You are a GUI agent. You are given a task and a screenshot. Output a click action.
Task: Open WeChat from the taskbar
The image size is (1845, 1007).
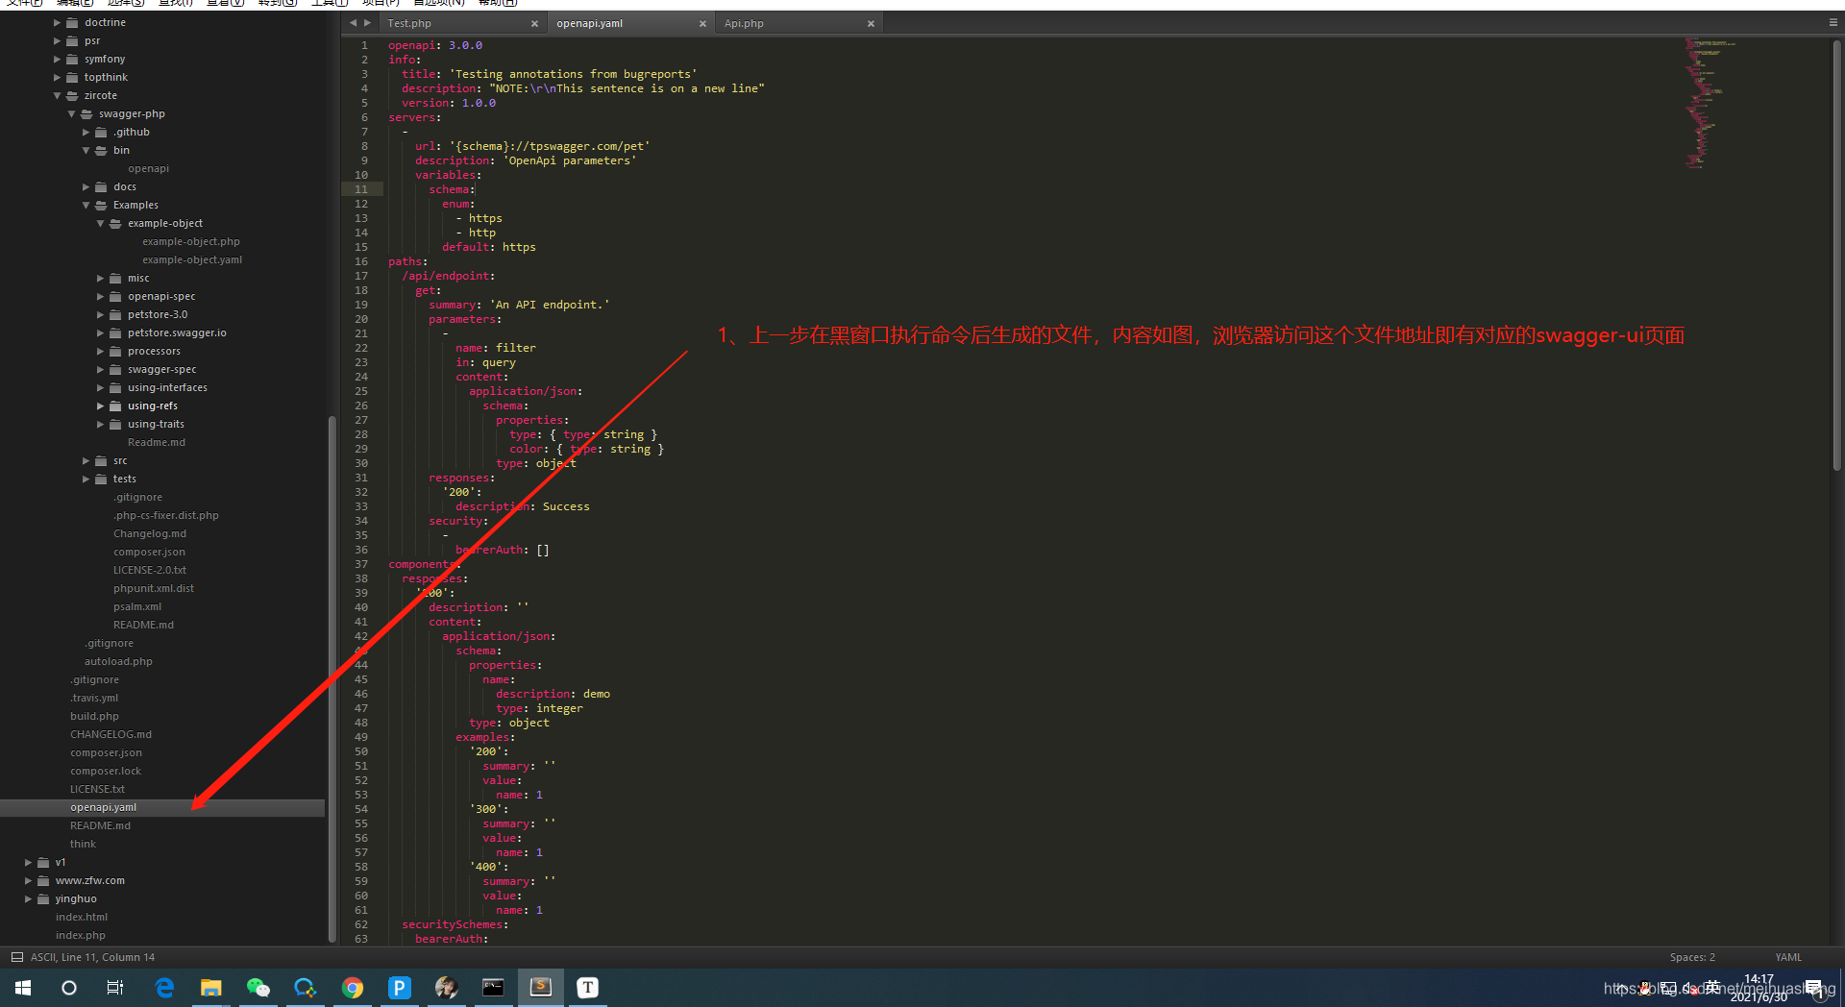258,988
